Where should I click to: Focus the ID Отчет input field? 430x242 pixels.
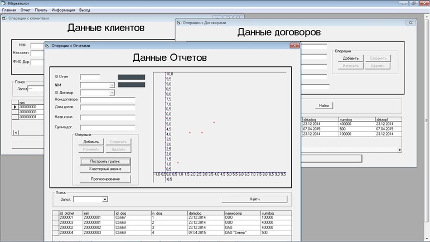pyautogui.click(x=90, y=77)
